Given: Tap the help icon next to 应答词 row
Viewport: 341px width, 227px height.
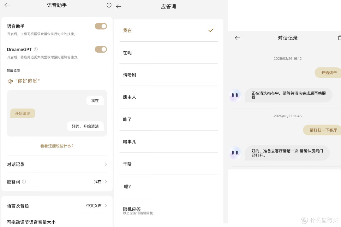Looking at the screenshot, I should [24, 182].
